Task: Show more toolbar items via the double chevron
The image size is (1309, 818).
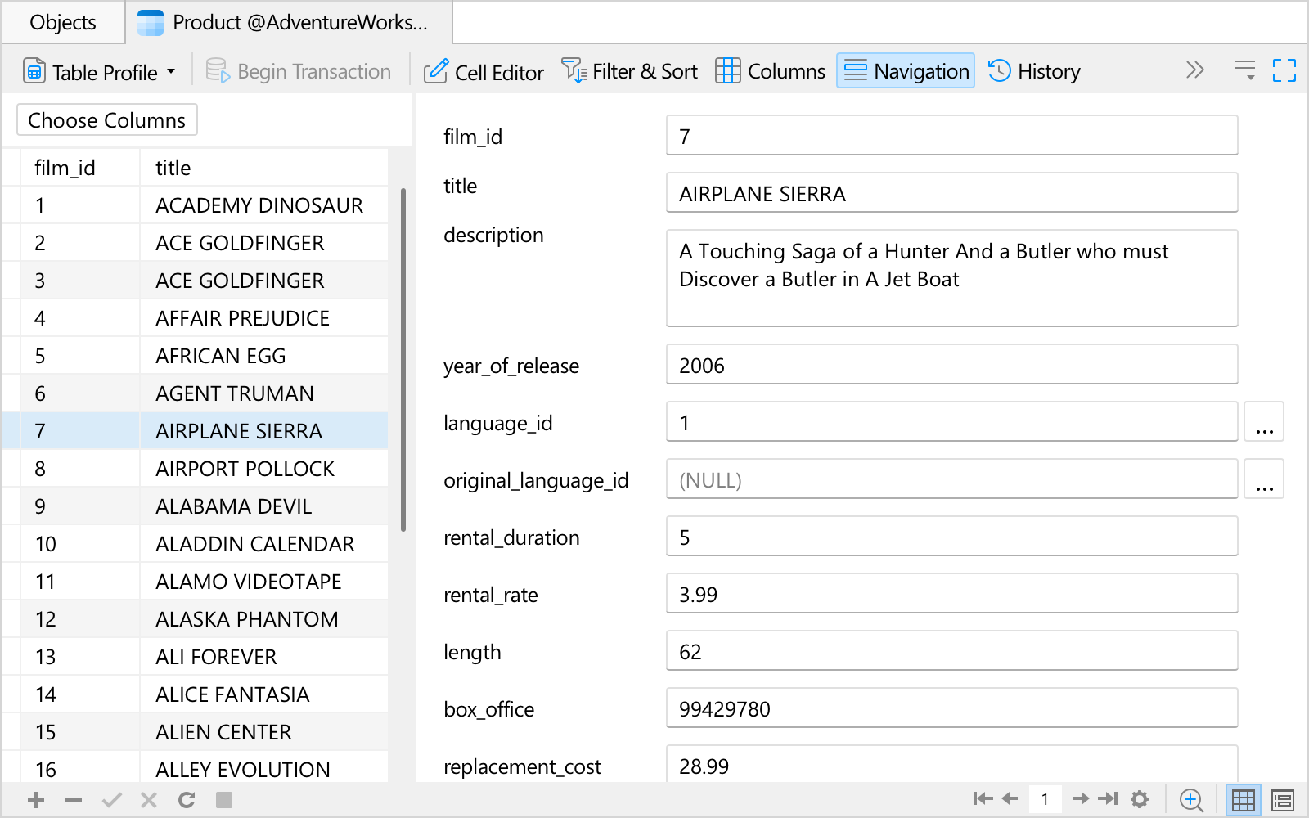Action: click(x=1195, y=70)
